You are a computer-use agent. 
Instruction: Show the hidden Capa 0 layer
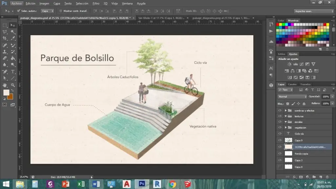[280, 167]
